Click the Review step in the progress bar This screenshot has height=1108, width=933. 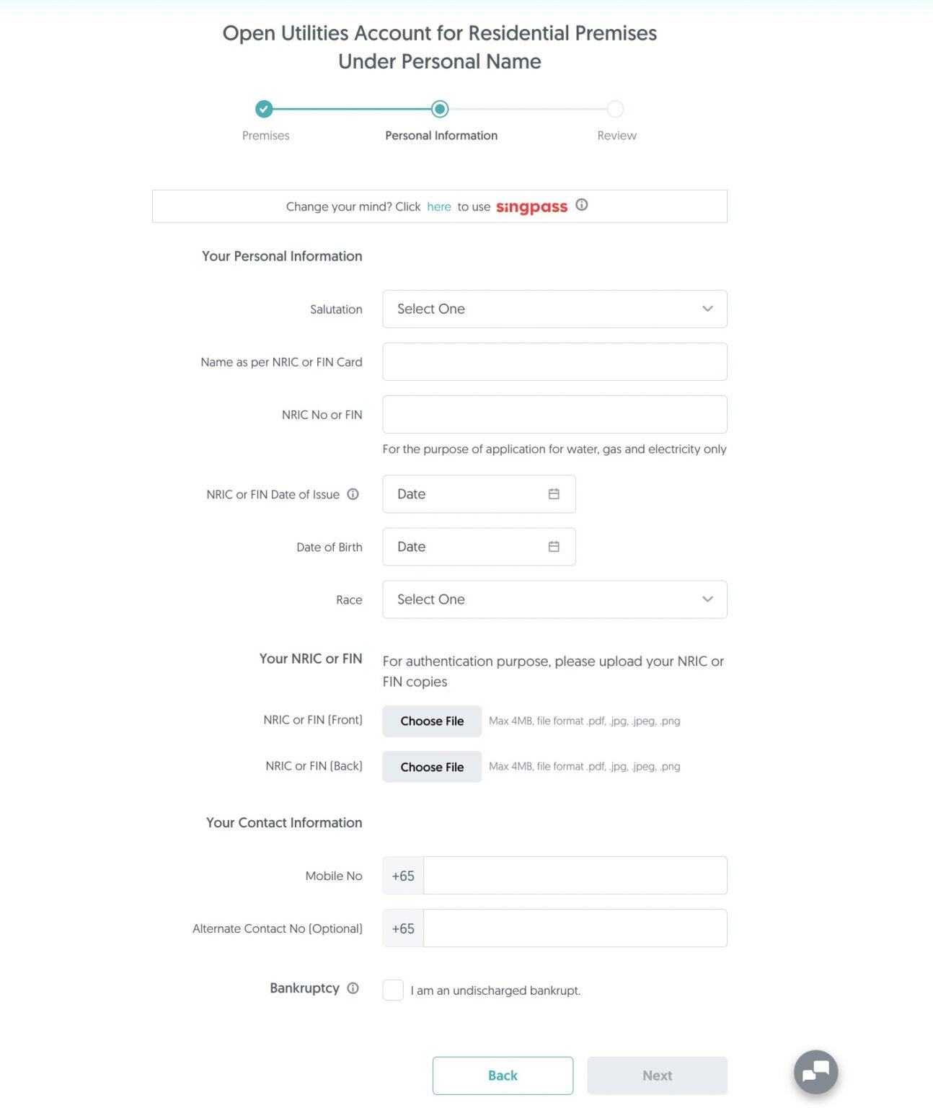tap(616, 109)
